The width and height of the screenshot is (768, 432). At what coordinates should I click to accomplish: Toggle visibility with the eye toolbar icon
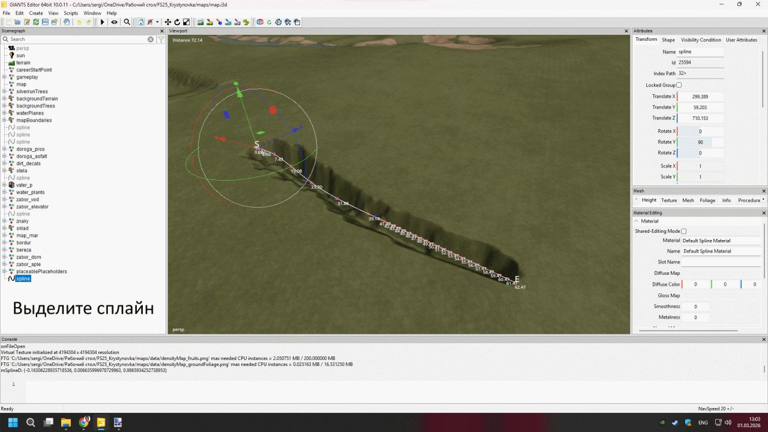113,22
